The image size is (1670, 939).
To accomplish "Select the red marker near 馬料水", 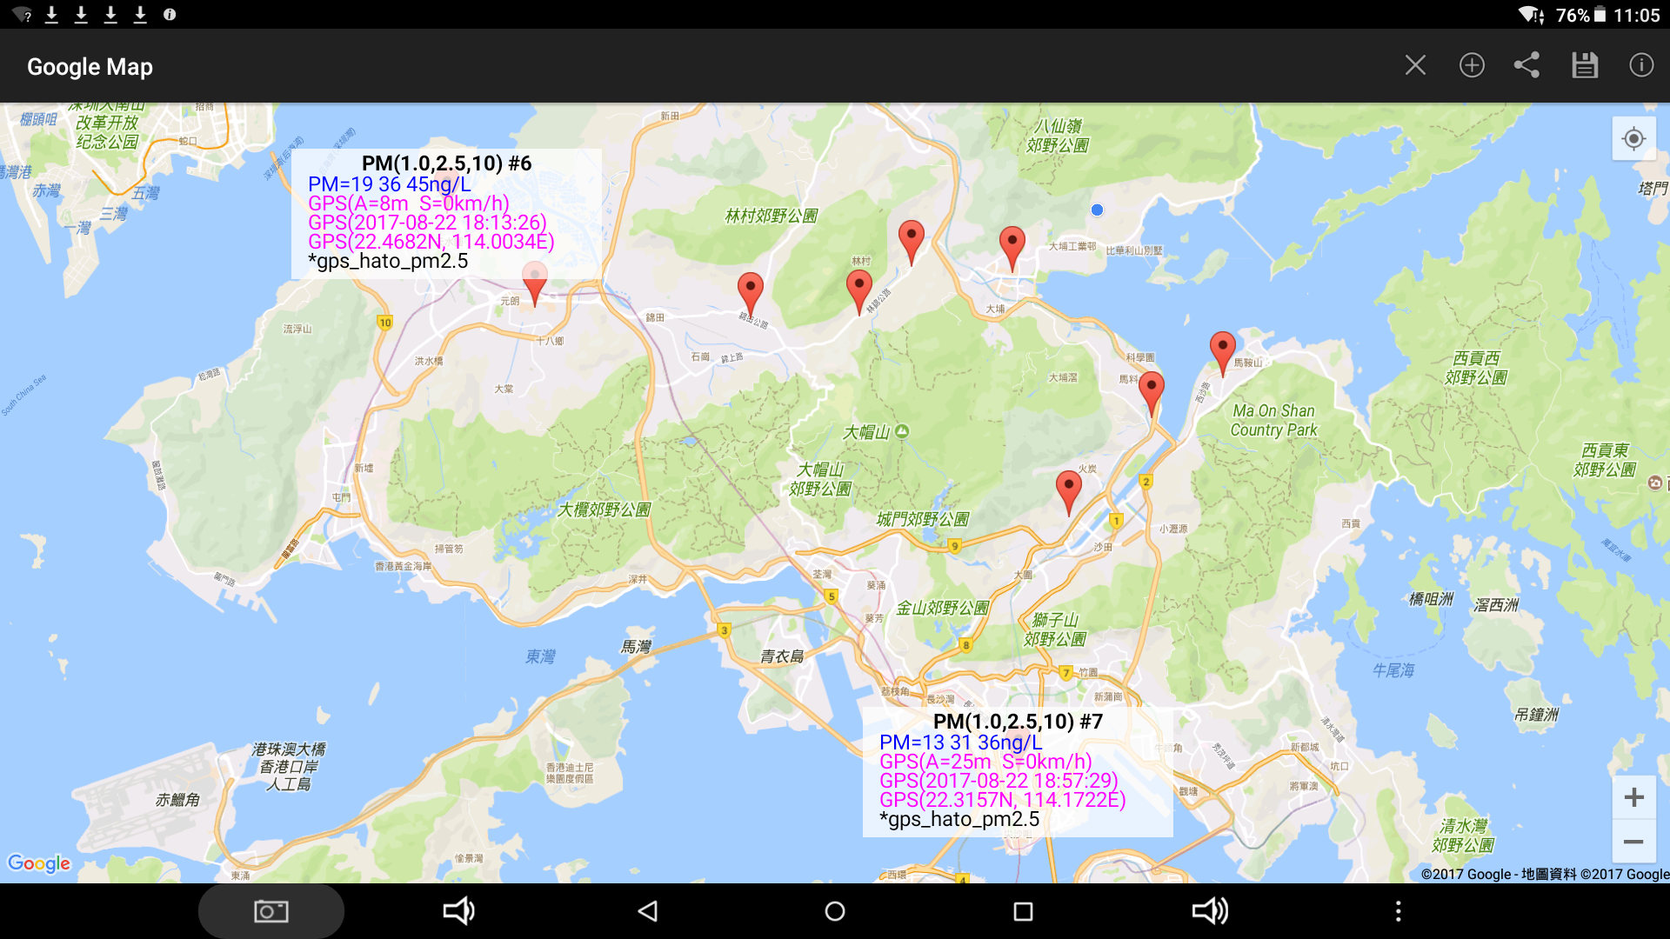I will 1152,394.
